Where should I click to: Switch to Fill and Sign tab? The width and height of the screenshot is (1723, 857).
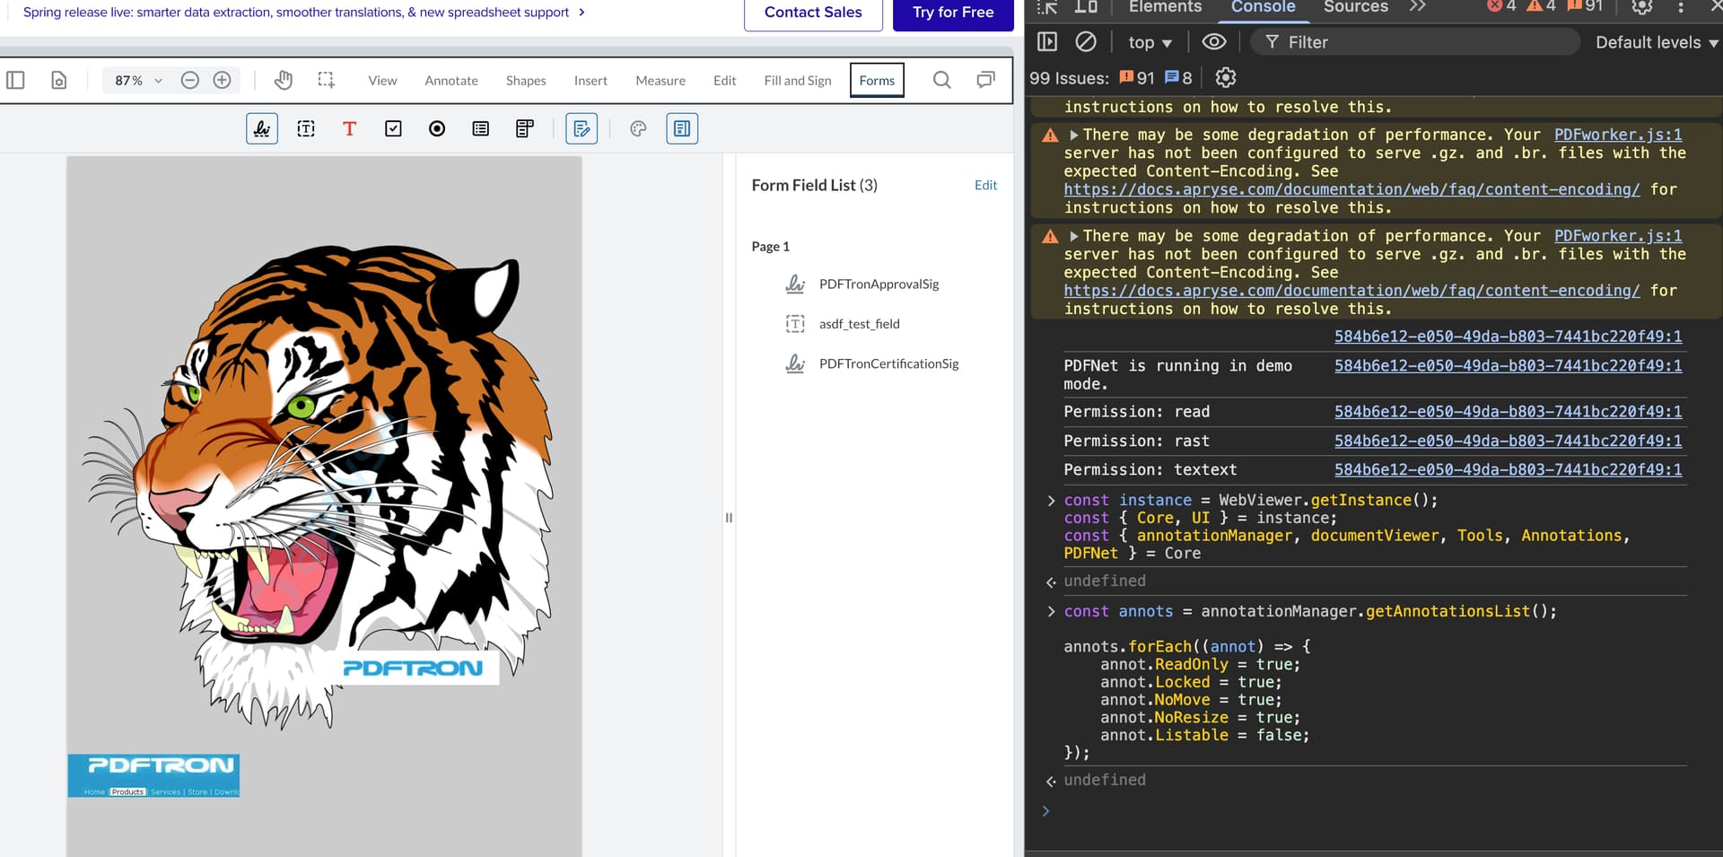798,80
